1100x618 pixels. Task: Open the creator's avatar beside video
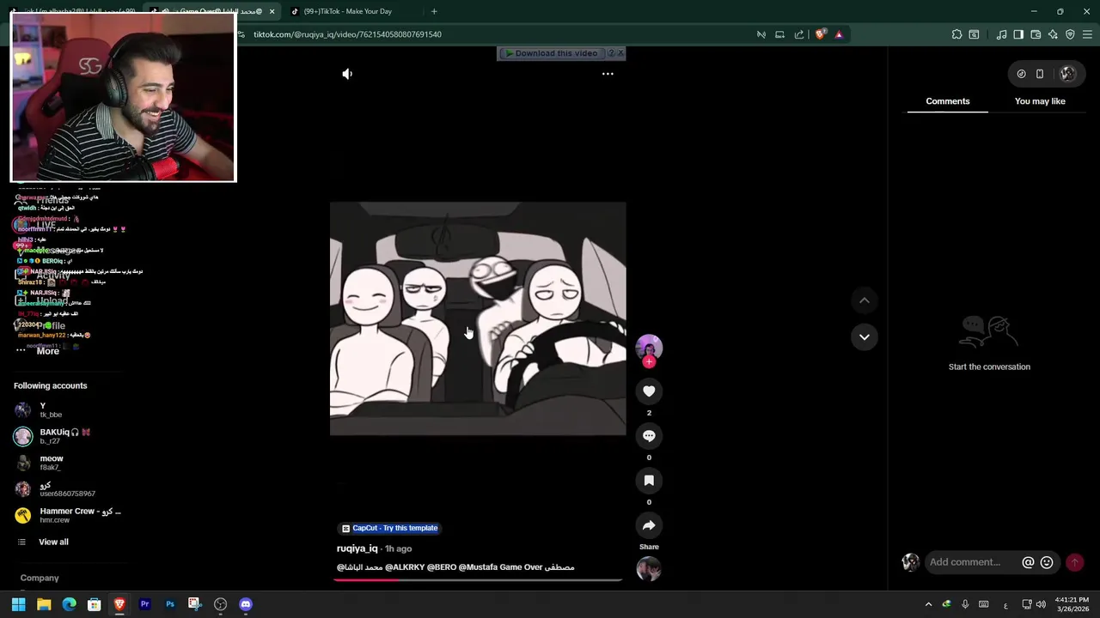(649, 347)
